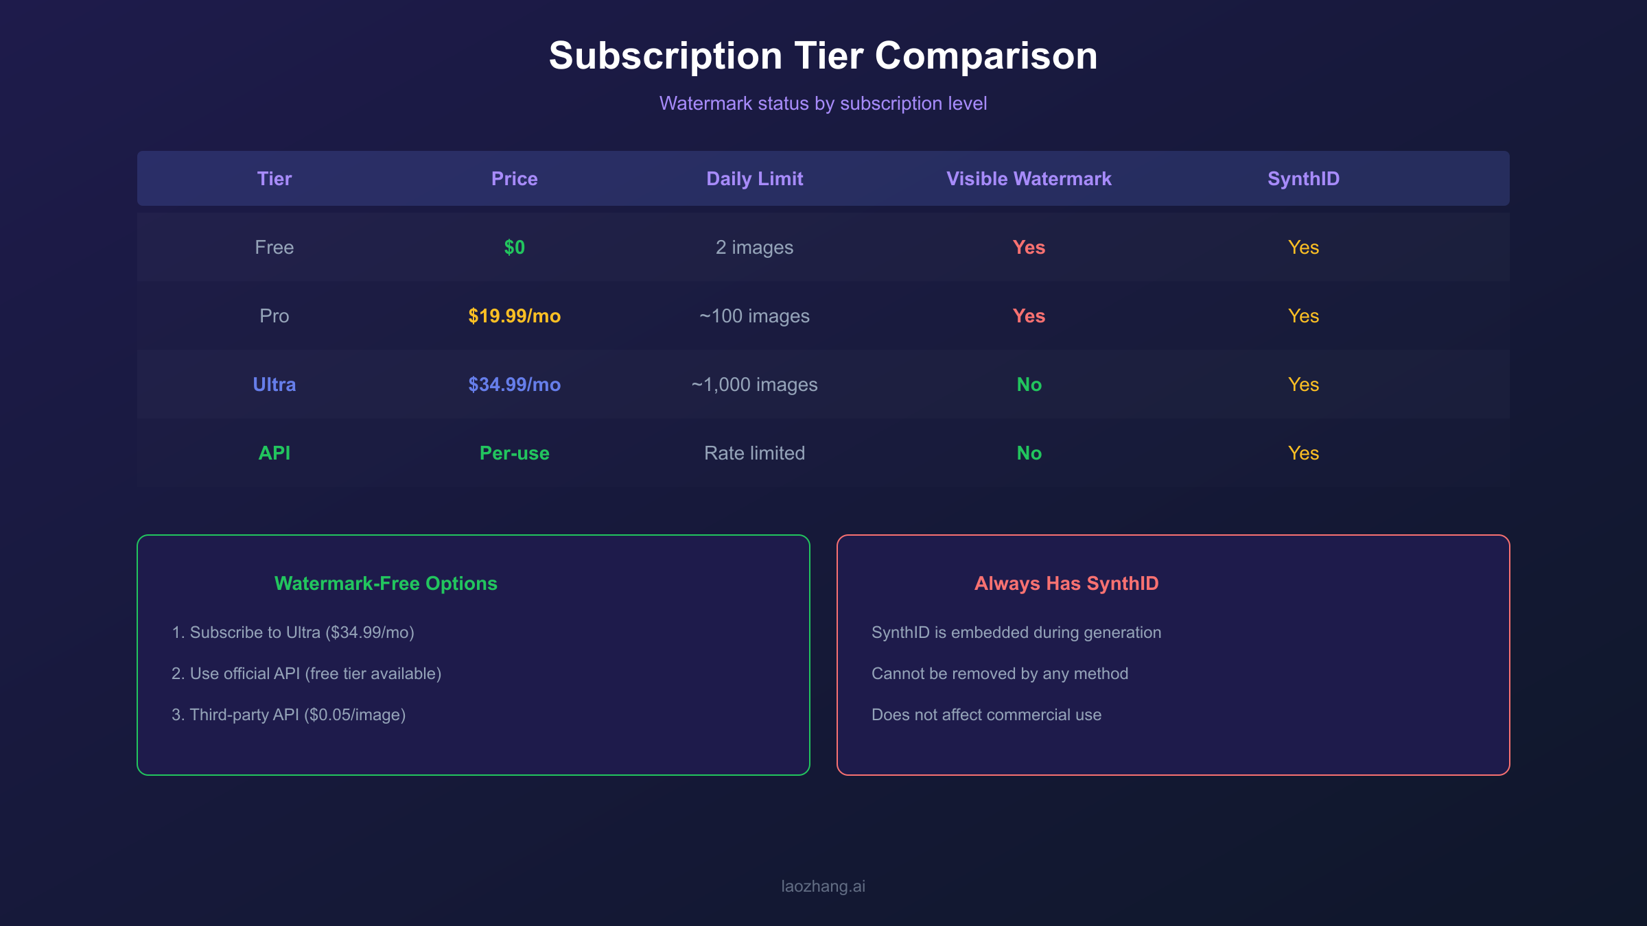Click the SynthID column header

tap(1303, 179)
